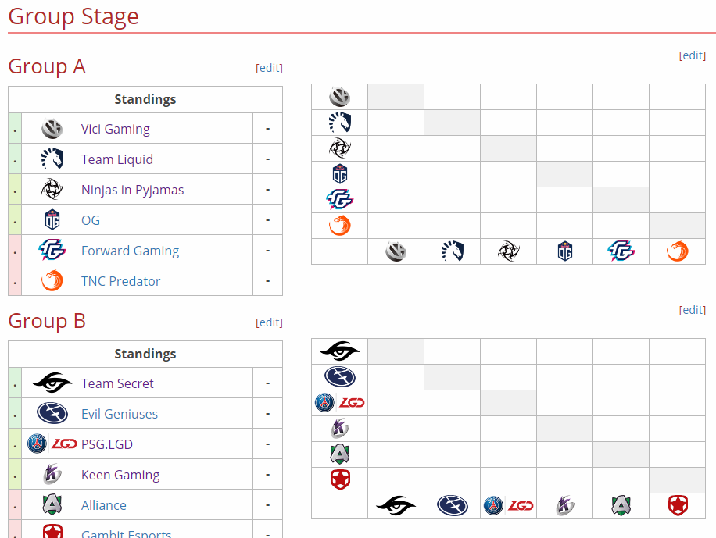
Task: Click the Forward Gaming logo in Group A crosstable bottom row
Action: [x=621, y=251]
